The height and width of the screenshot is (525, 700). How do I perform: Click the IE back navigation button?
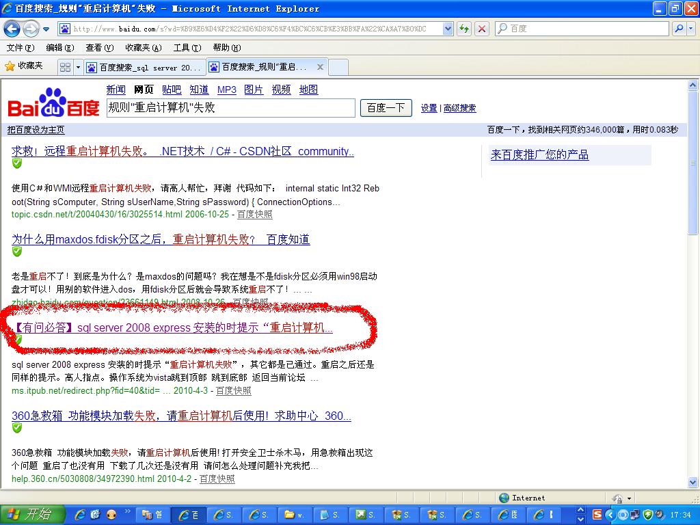(x=12, y=29)
